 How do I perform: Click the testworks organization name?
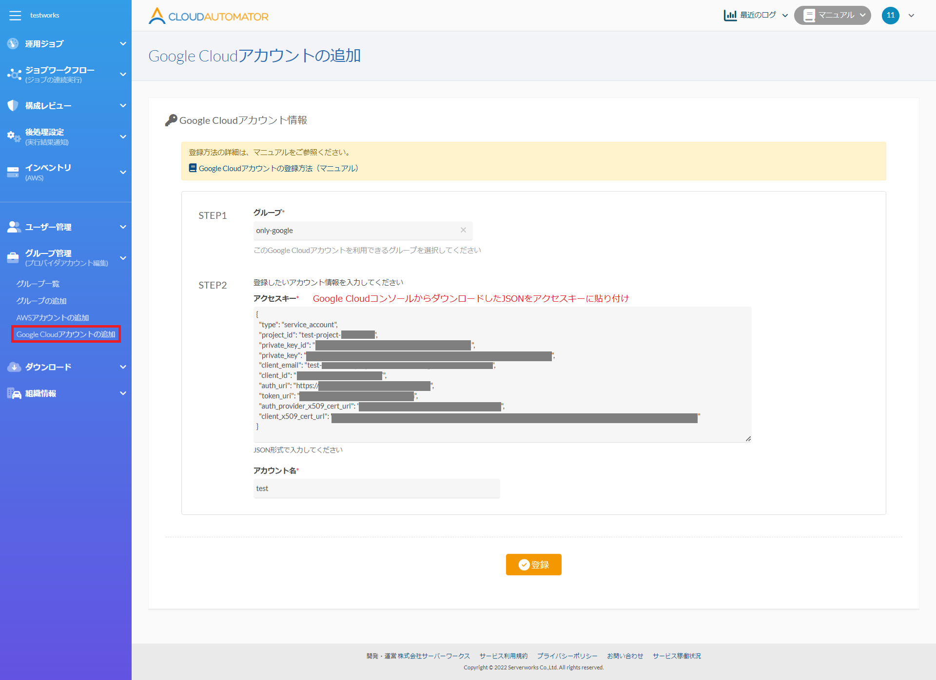pyautogui.click(x=44, y=15)
